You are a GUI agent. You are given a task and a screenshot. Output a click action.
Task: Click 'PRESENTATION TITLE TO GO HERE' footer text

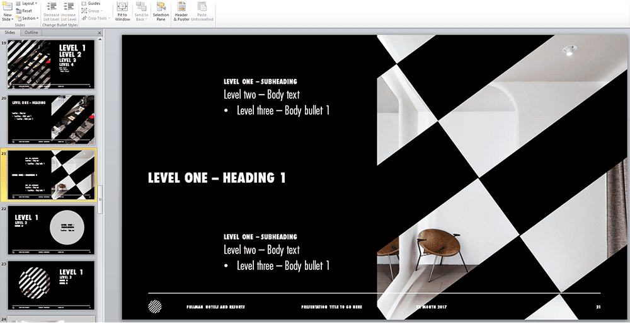tap(332, 307)
